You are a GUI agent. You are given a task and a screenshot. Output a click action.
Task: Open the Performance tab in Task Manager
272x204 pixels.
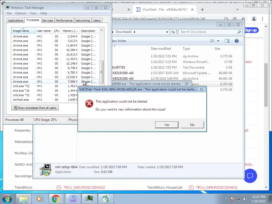(64, 20)
